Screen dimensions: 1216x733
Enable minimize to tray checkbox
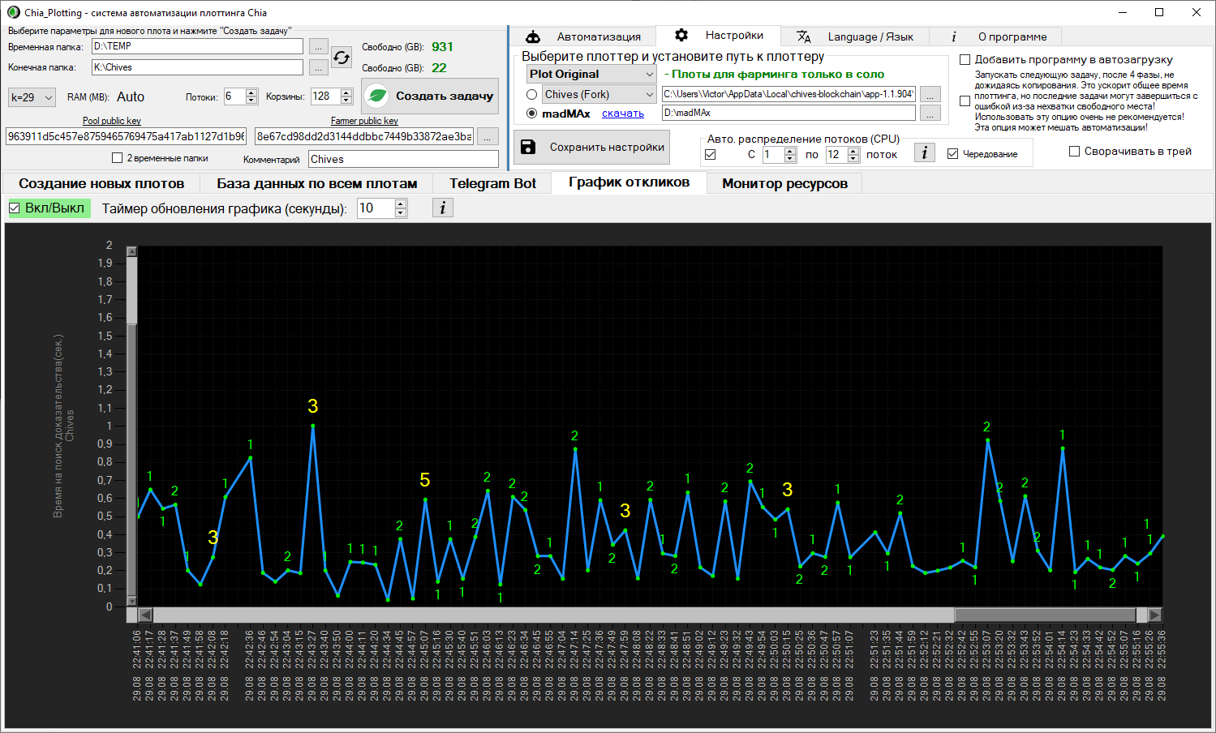(x=1075, y=152)
